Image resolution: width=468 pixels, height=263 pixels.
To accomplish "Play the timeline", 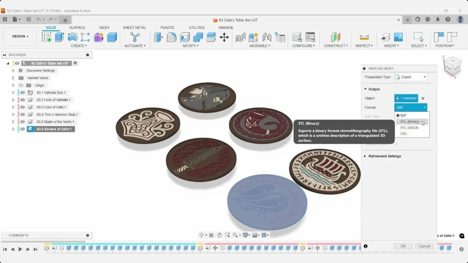I will [20, 249].
